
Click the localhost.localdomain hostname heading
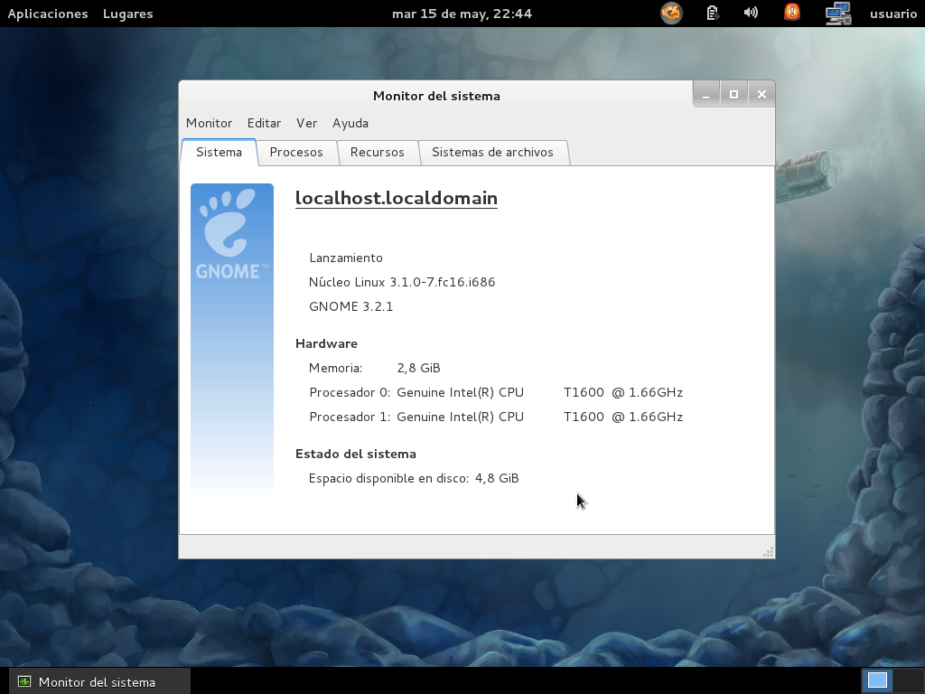click(x=397, y=198)
